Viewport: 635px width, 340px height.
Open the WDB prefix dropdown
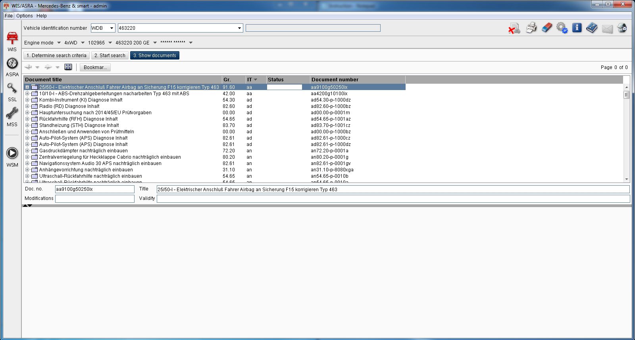[112, 28]
